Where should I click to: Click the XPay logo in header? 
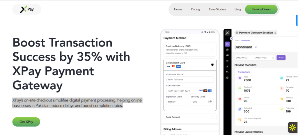27,9
